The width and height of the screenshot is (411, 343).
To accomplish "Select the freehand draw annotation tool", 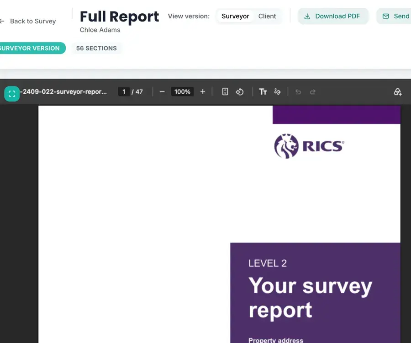I will 277,91.
